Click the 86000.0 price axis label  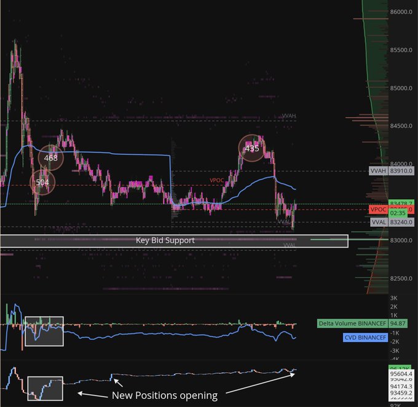[401, 12]
